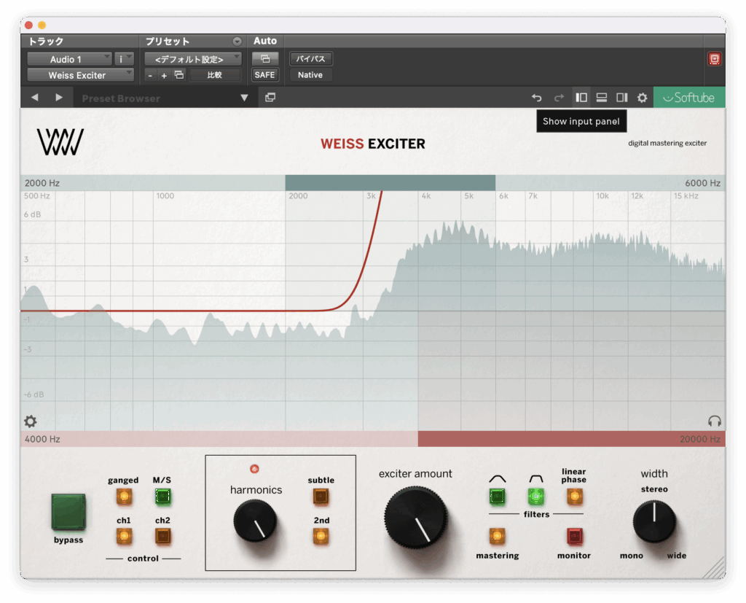The image size is (746, 603).
Task: Click the stereo width knob
Action: pyautogui.click(x=654, y=521)
